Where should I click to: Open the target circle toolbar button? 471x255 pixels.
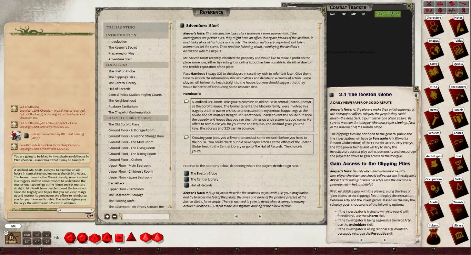coord(440,10)
